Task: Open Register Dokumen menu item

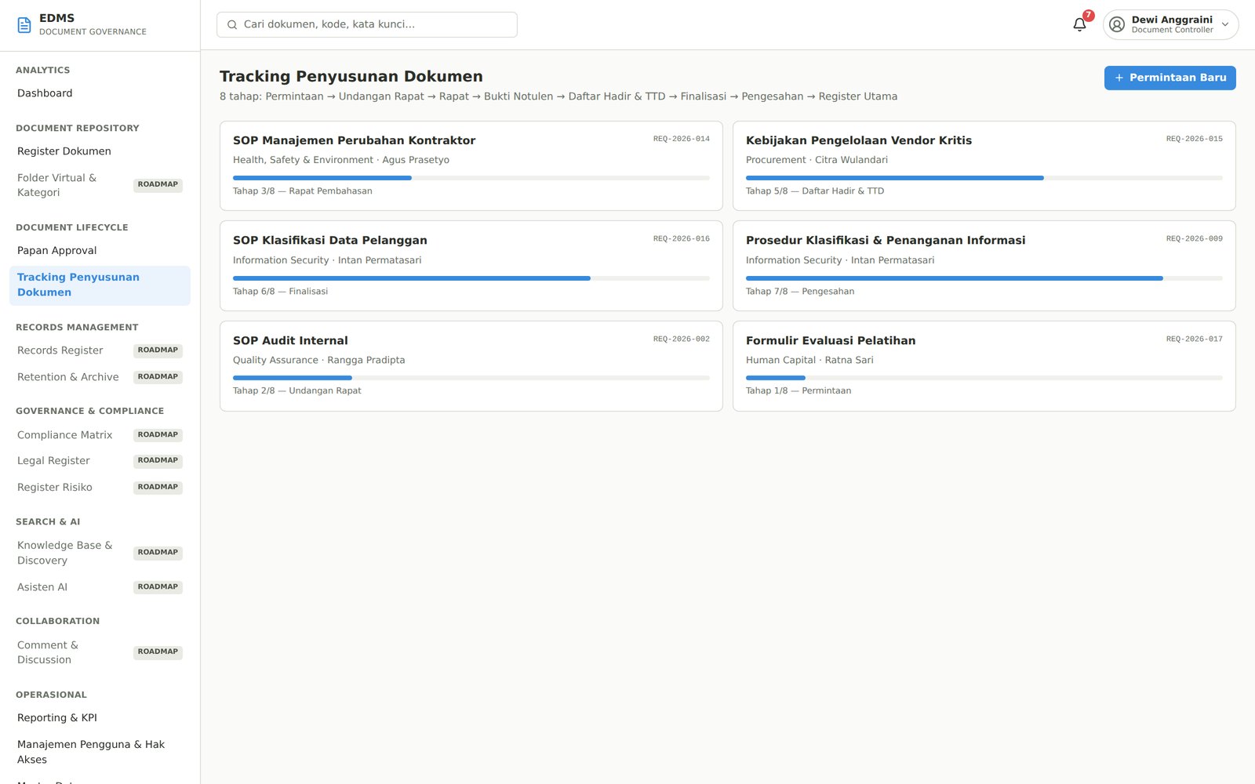Action: point(100,151)
